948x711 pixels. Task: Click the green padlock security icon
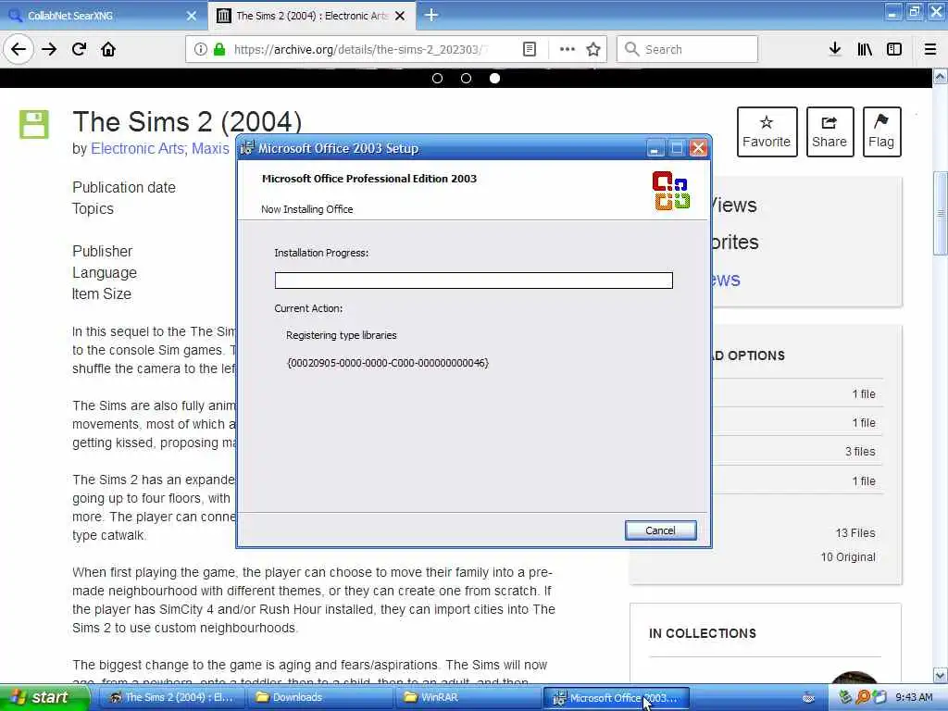(219, 49)
